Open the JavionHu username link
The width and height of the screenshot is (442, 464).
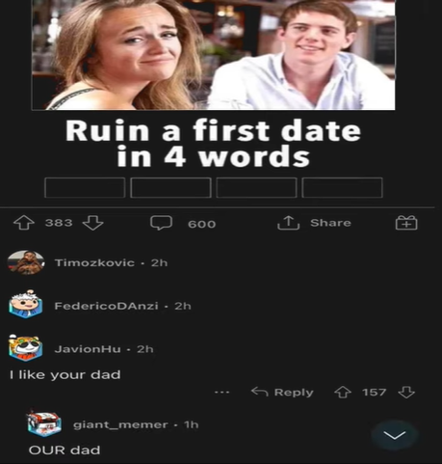click(88, 349)
